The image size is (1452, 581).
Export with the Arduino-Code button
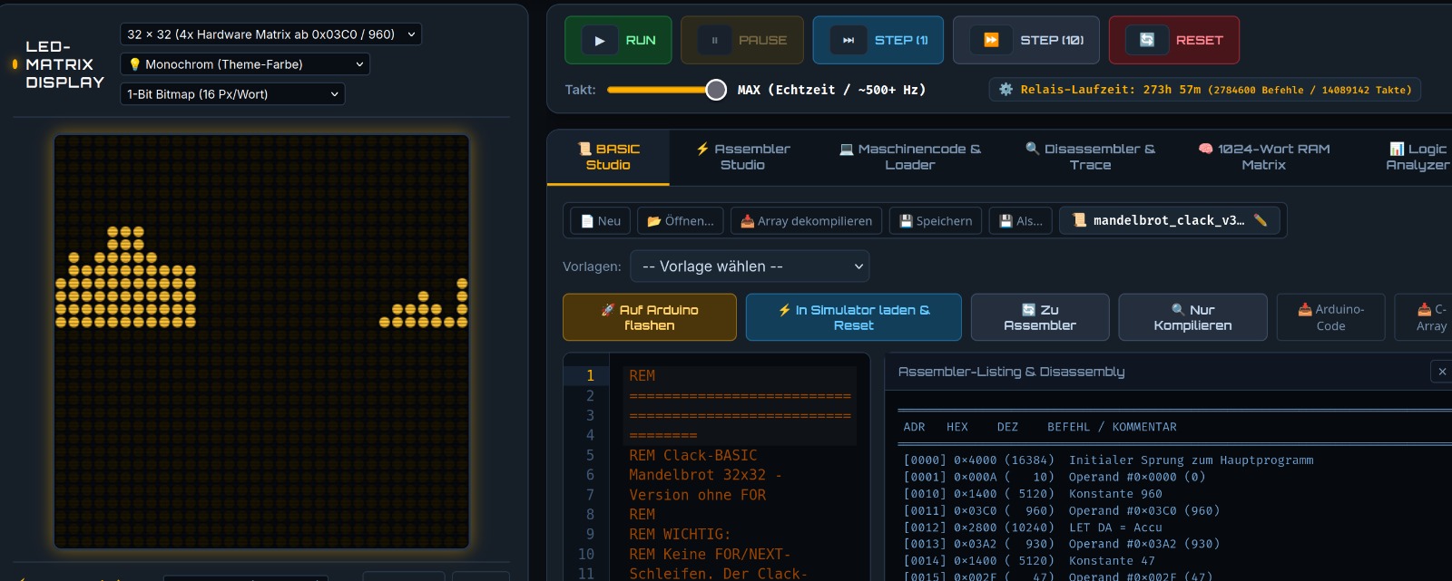click(1330, 317)
